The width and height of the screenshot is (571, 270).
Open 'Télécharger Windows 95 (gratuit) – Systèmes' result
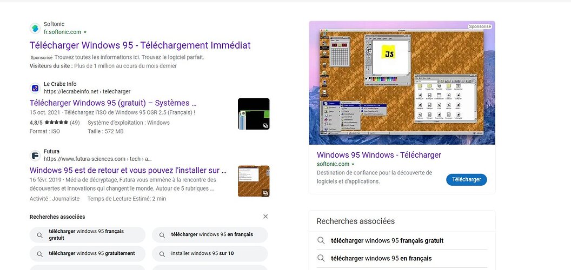[113, 103]
